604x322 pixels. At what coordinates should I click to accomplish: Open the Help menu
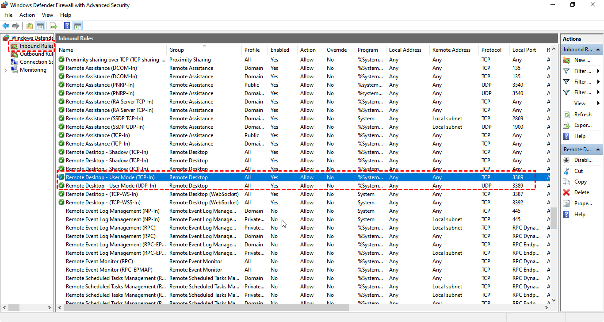65,15
